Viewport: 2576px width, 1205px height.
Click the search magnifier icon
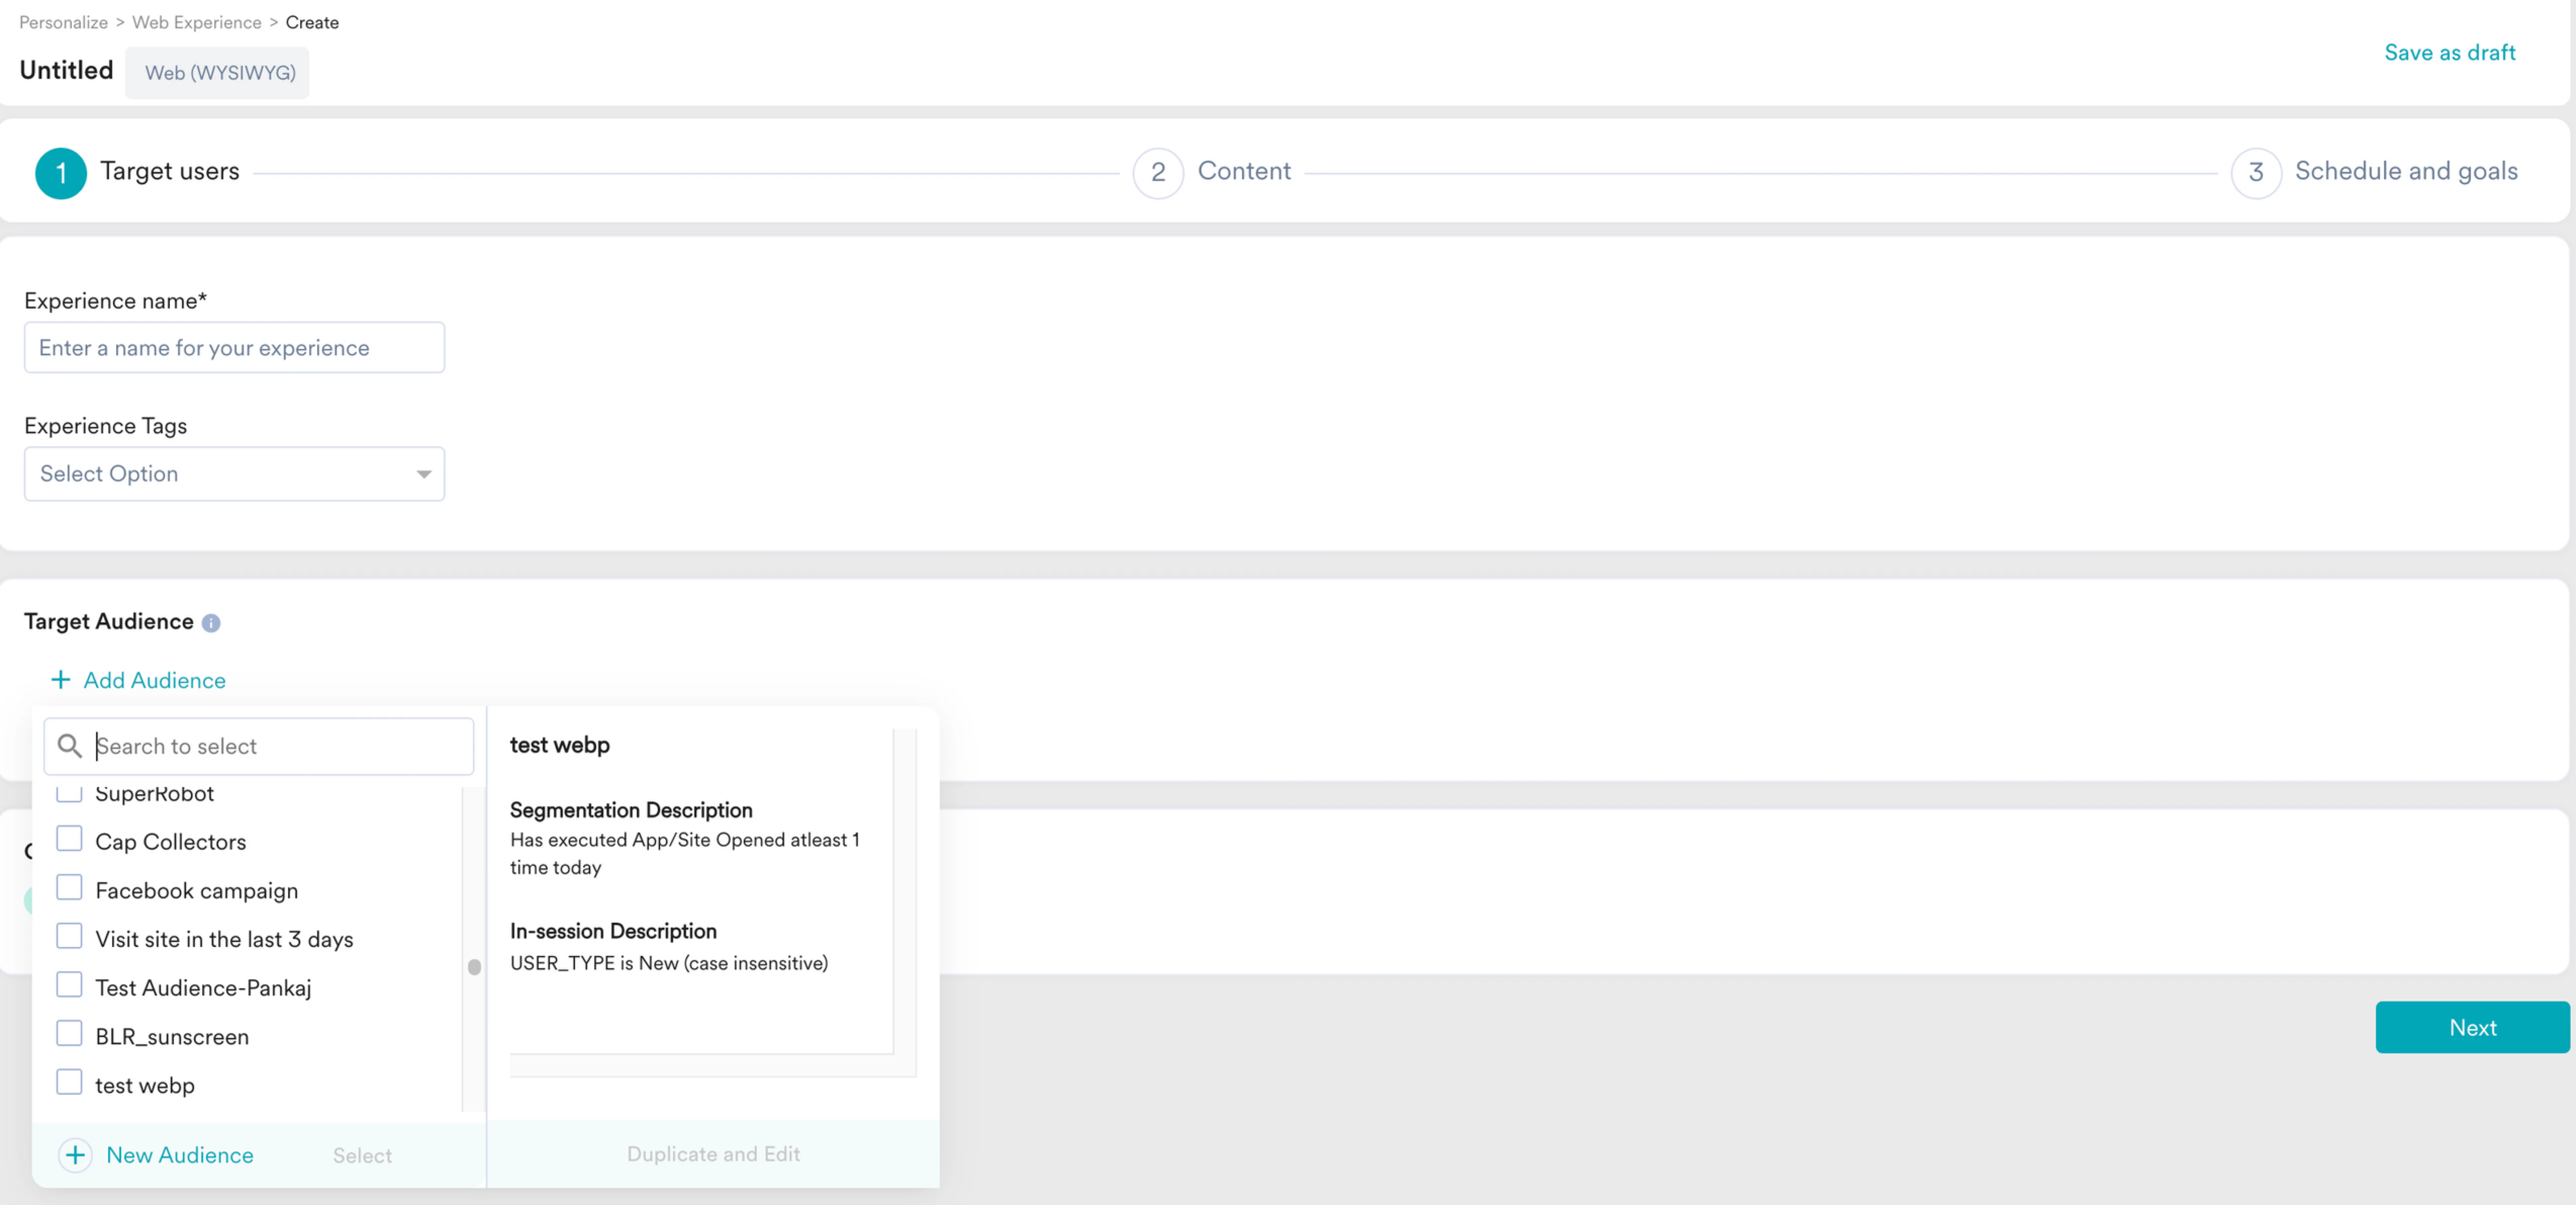tap(69, 746)
